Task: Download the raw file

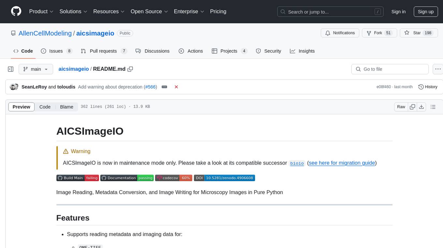Action: click(x=421, y=107)
